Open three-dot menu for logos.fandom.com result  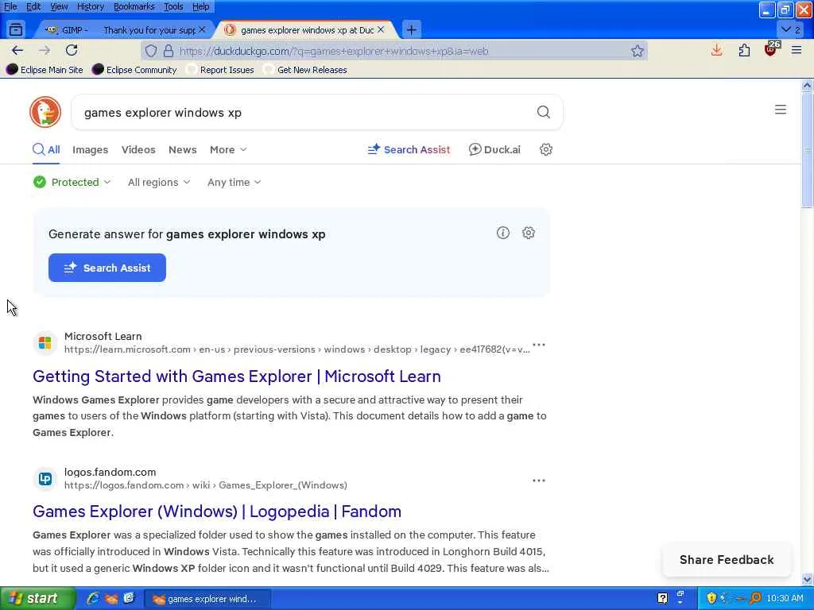(539, 481)
